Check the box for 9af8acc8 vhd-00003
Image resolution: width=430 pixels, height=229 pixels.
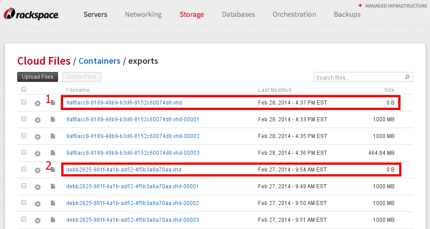[x=24, y=152]
